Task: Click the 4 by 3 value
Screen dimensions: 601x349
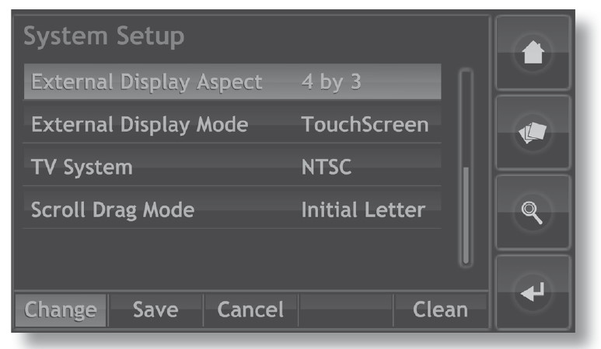Action: [331, 81]
